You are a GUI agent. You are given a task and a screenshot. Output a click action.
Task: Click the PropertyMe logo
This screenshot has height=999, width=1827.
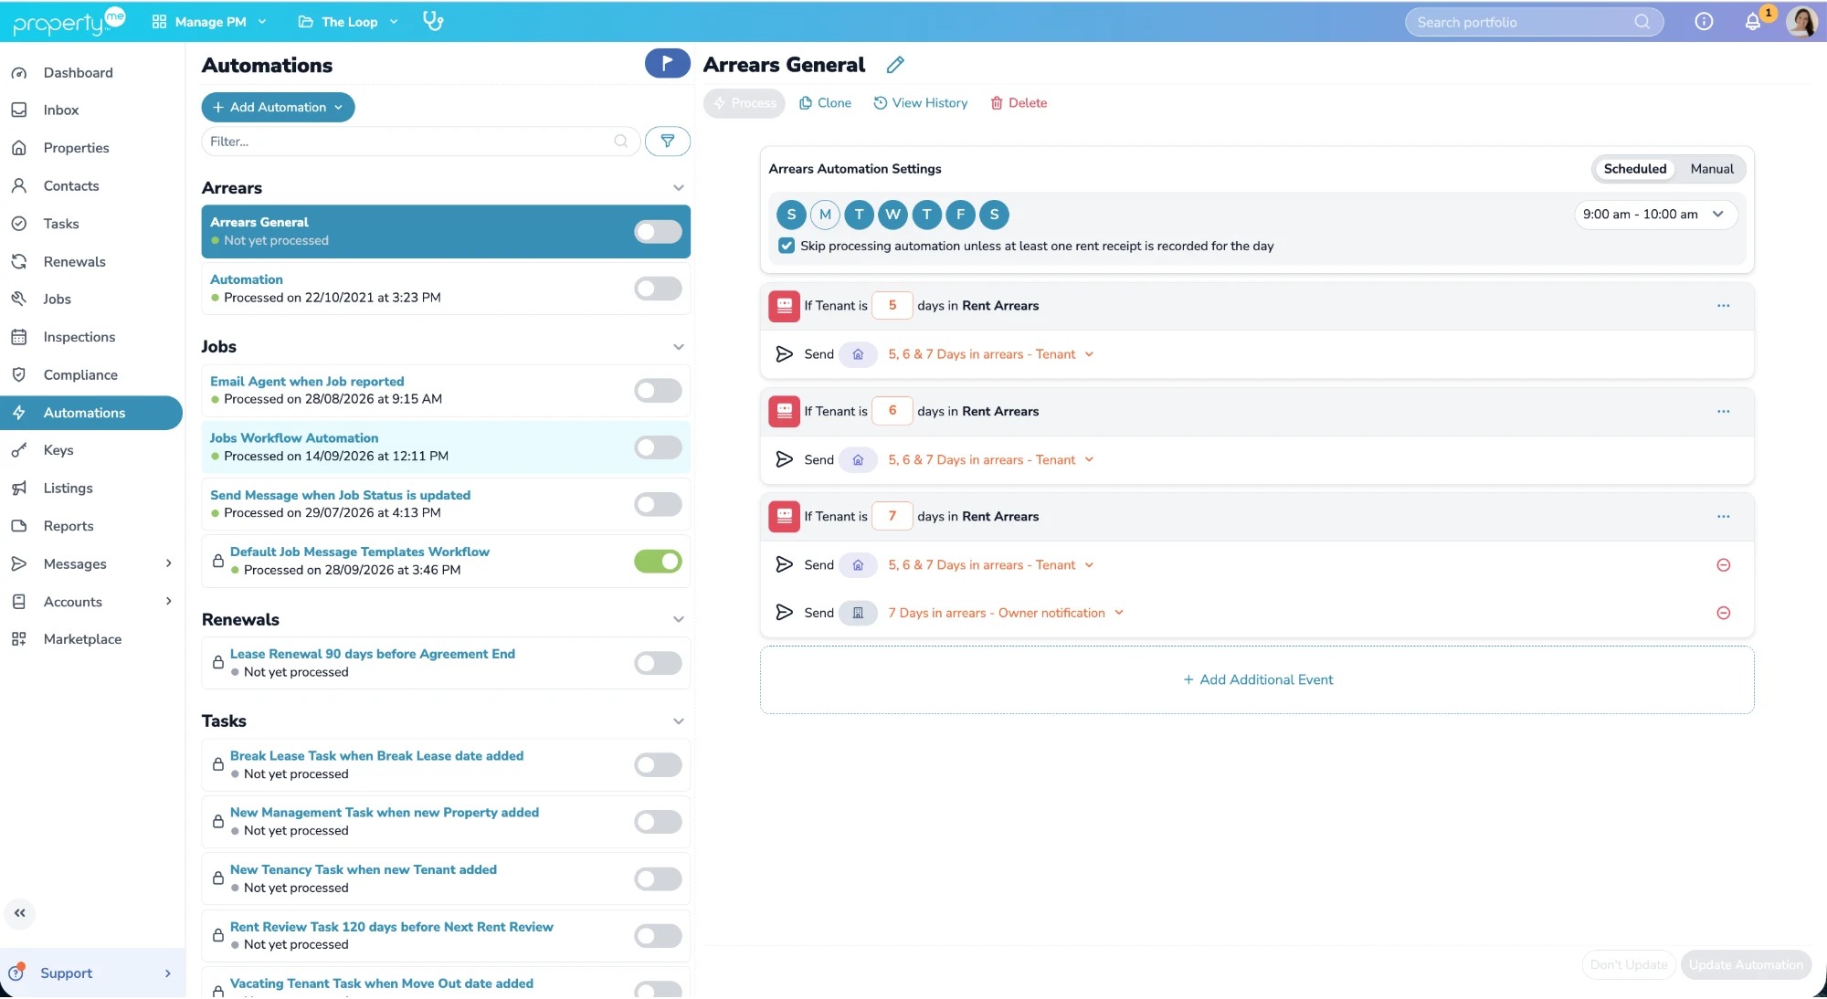tap(69, 21)
